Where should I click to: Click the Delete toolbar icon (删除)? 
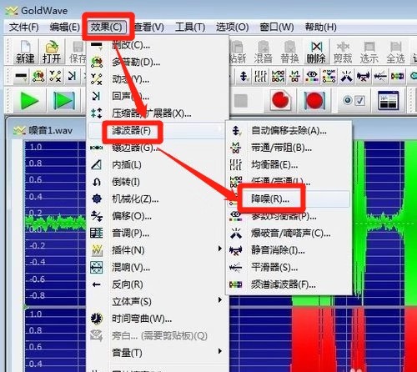[x=316, y=52]
